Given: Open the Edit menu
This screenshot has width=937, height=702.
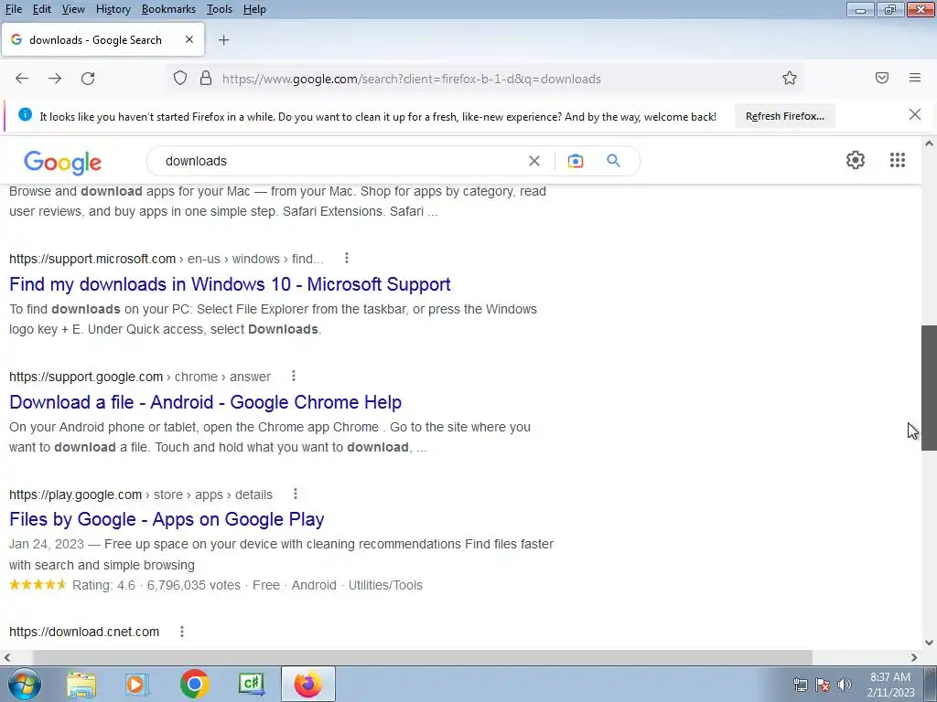Looking at the screenshot, I should [x=42, y=9].
